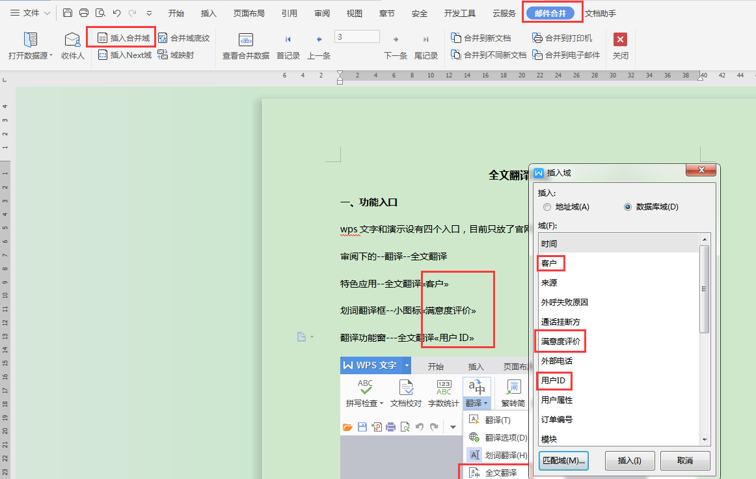Switch to the 插入 ribbon tab

coord(208,14)
